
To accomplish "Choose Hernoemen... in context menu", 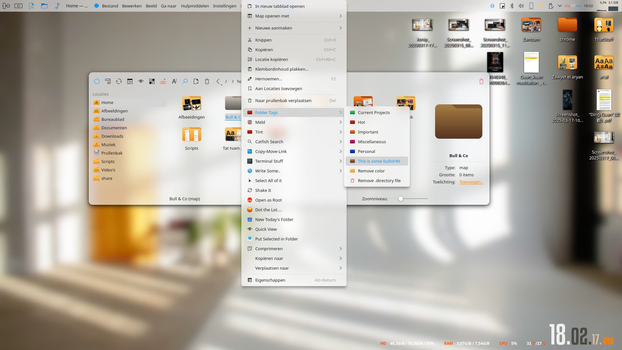I will pyautogui.click(x=294, y=79).
